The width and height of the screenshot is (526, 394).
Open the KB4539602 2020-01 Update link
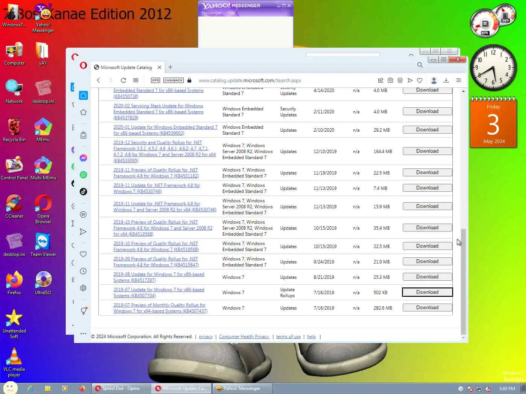(165, 130)
